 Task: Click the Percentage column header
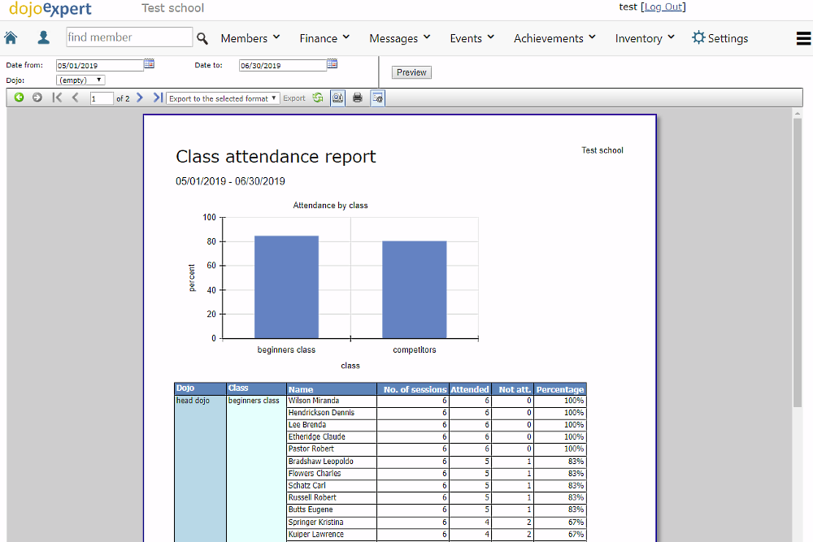(560, 388)
